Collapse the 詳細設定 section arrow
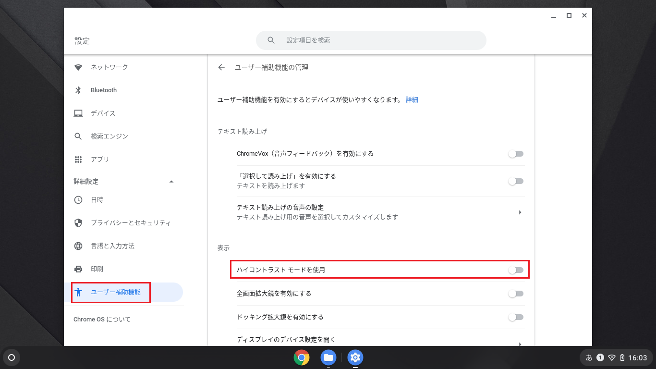The height and width of the screenshot is (369, 656). click(x=171, y=182)
